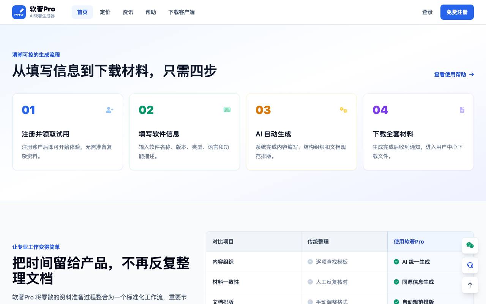
Task: Click the keyboard icon in step 02 card
Action: tap(227, 110)
